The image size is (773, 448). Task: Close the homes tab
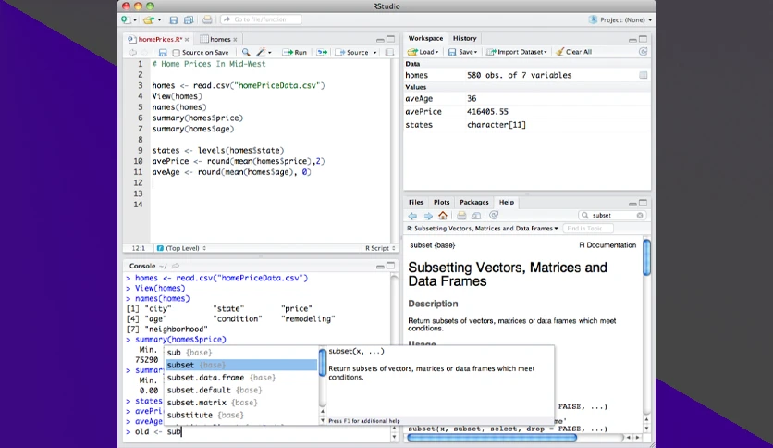point(235,40)
